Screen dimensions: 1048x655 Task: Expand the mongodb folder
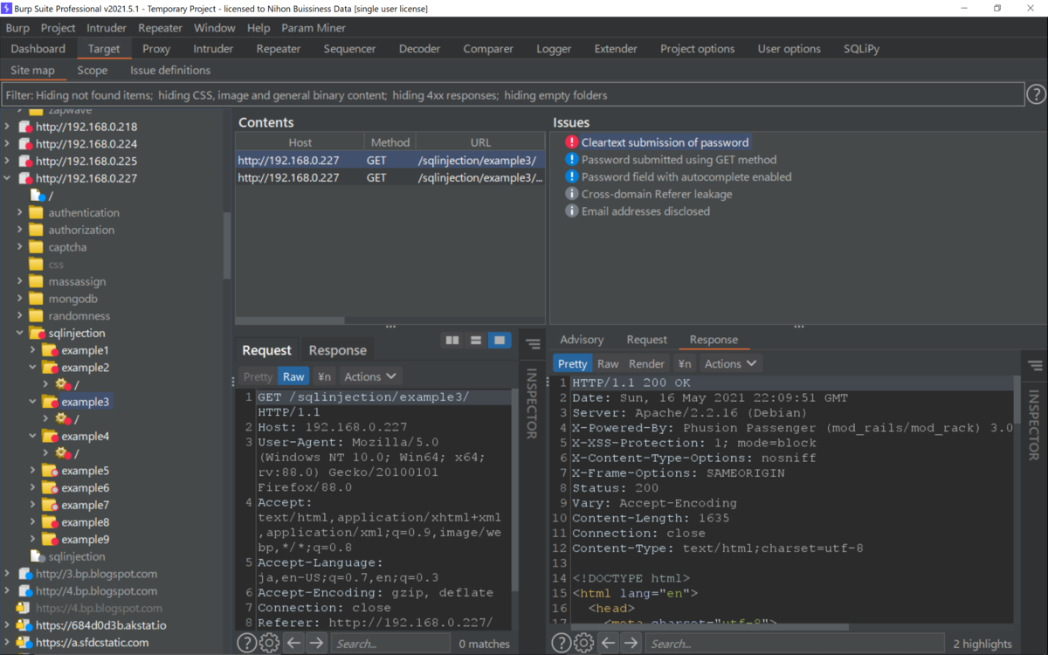pos(20,299)
